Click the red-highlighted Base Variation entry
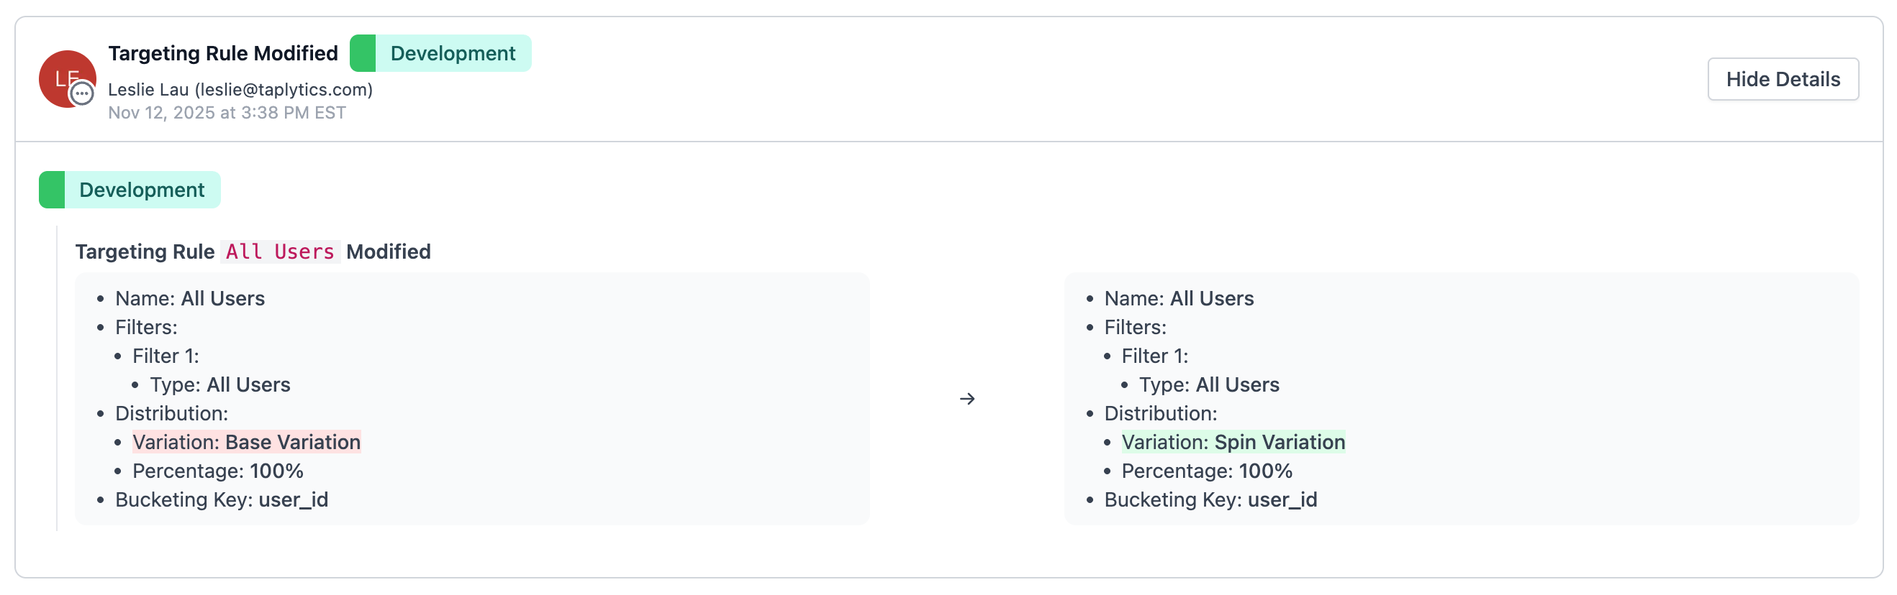 247,442
